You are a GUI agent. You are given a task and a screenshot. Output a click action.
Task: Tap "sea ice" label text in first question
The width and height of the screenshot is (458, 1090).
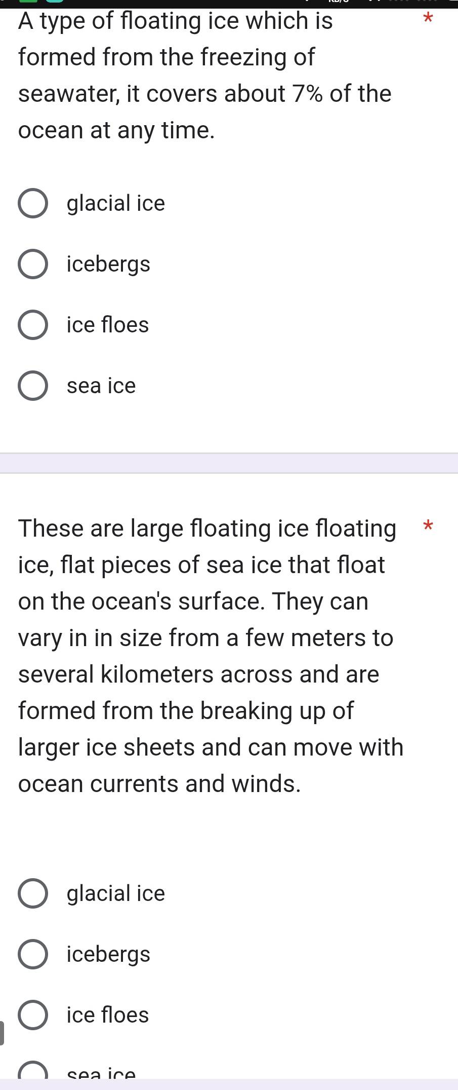101,386
